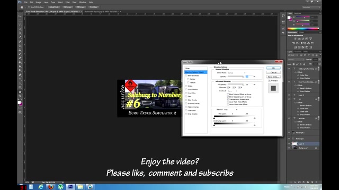The image size is (339, 190).
Task: Click the Vibrance adjustment icon
Action: pos(311,39)
